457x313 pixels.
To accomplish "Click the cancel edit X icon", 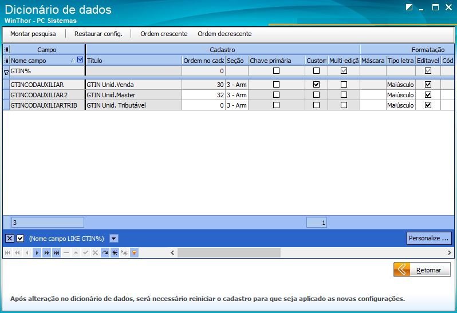I will click(95, 253).
